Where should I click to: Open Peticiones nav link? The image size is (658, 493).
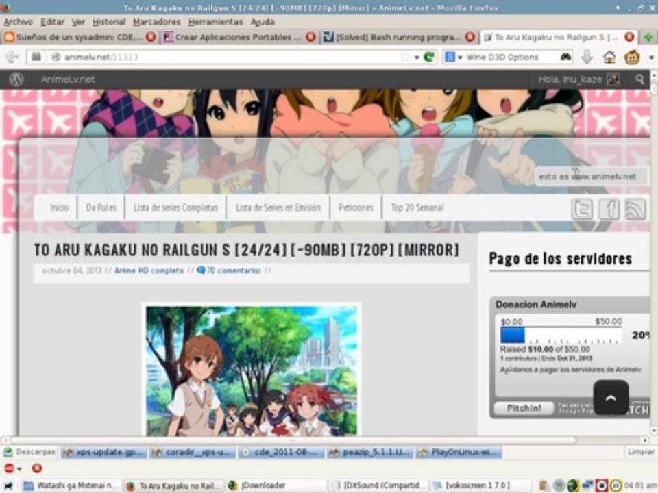(x=356, y=207)
